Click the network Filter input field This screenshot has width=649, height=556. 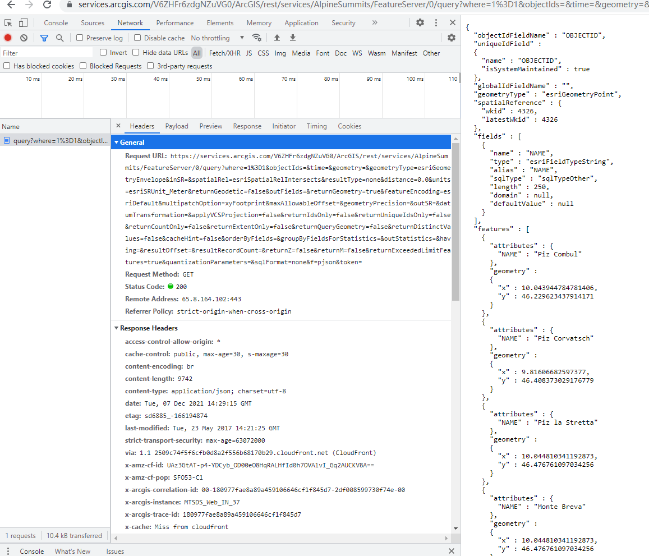(x=45, y=53)
